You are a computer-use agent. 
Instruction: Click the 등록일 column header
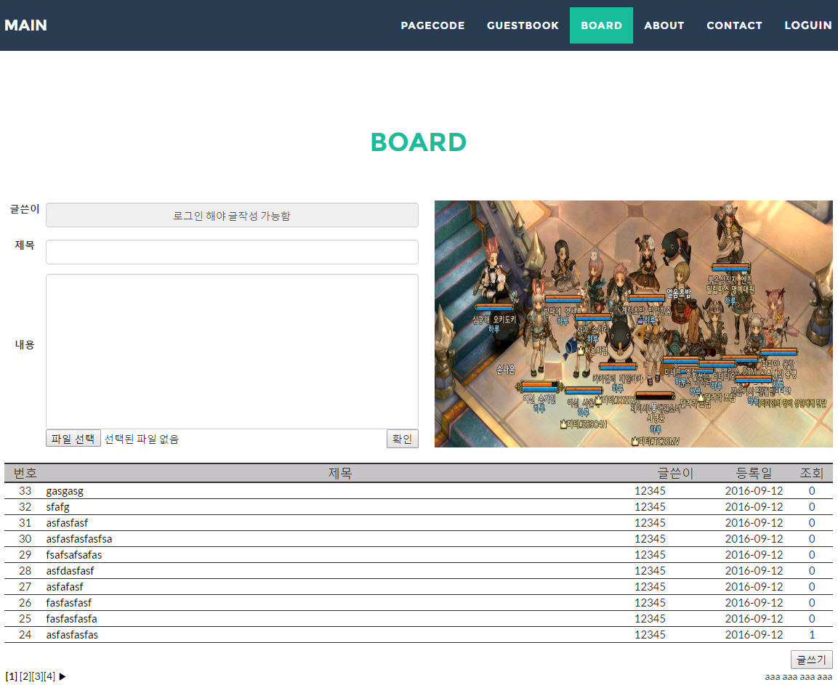[x=754, y=474]
